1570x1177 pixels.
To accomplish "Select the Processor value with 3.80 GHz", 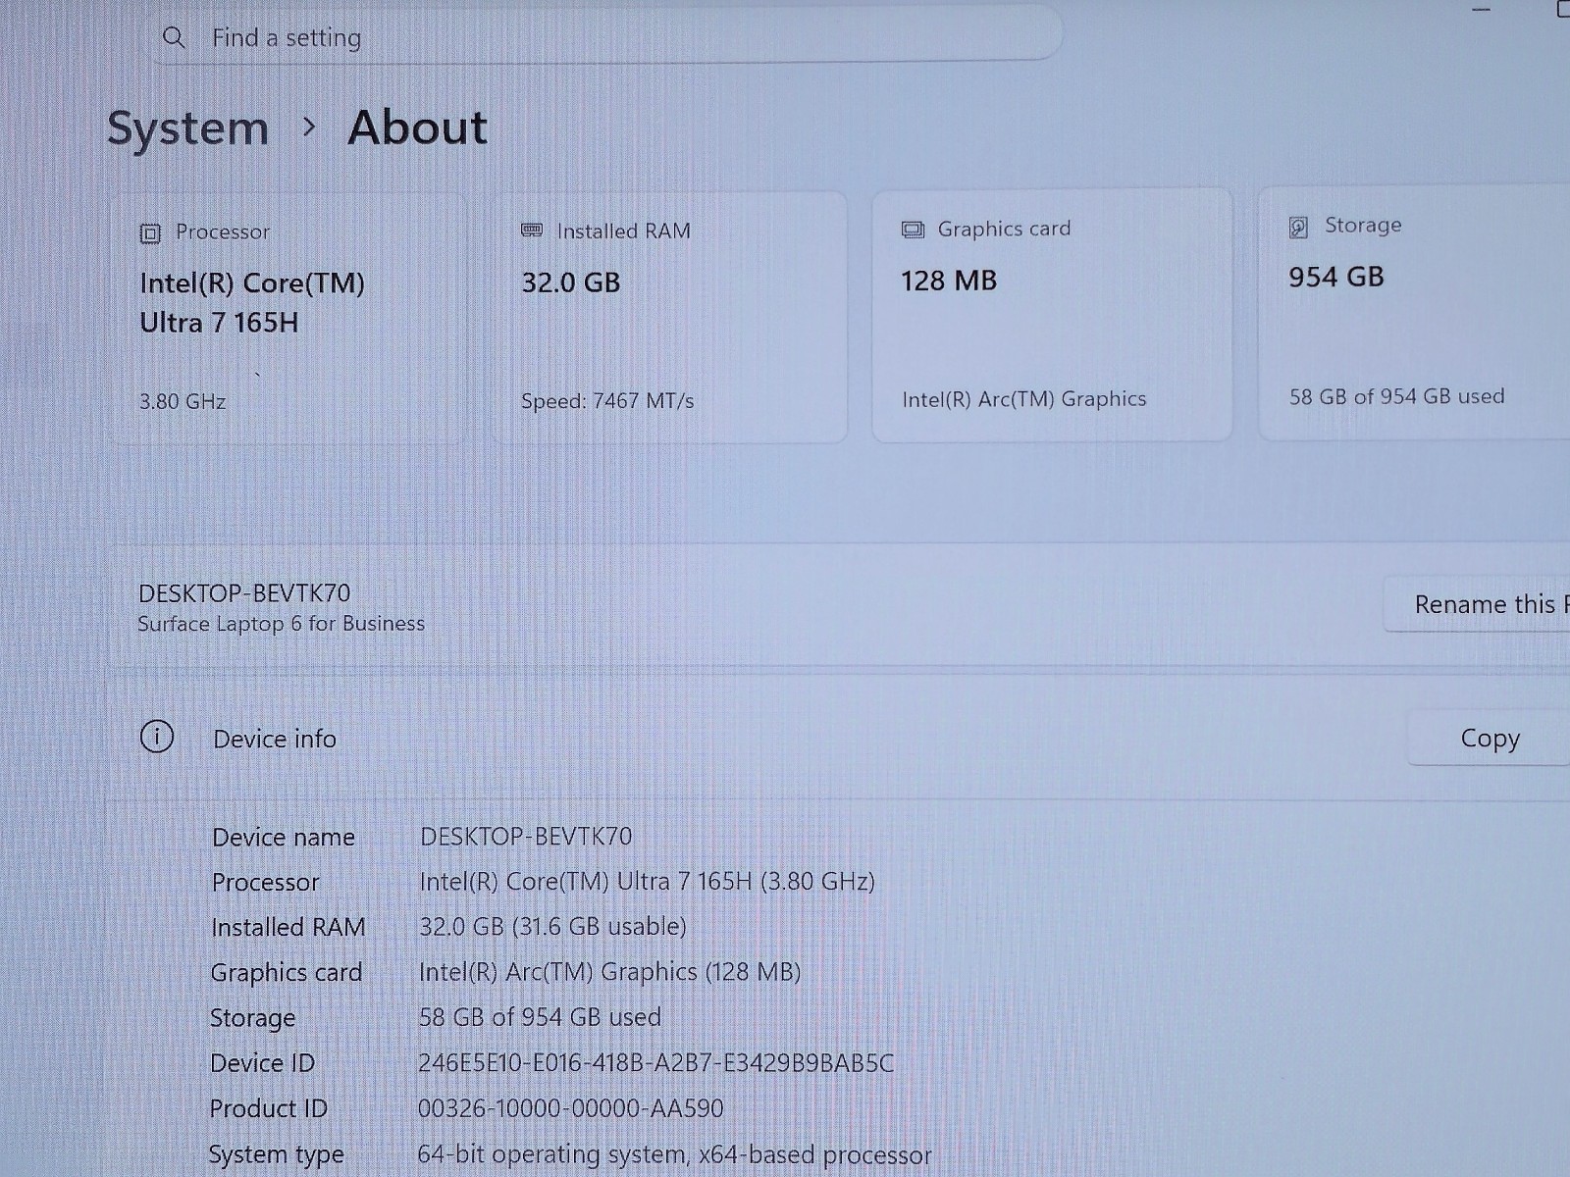I will click(647, 882).
